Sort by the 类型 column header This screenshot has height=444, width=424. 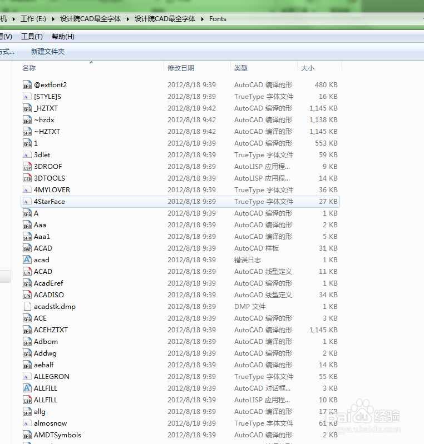pyautogui.click(x=241, y=68)
